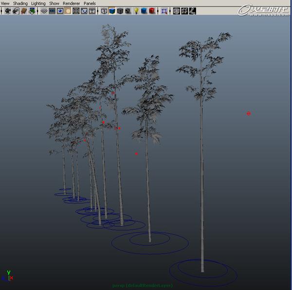Switch to wireframe display cube icon

pyautogui.click(x=104, y=11)
